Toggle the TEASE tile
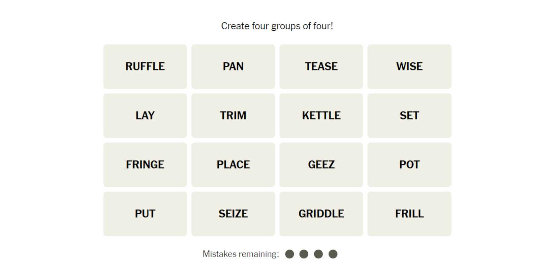This screenshot has height=278, width=556. point(321,66)
